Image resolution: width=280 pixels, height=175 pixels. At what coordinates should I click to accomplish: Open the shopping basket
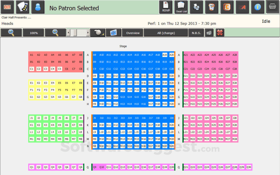[272, 7]
